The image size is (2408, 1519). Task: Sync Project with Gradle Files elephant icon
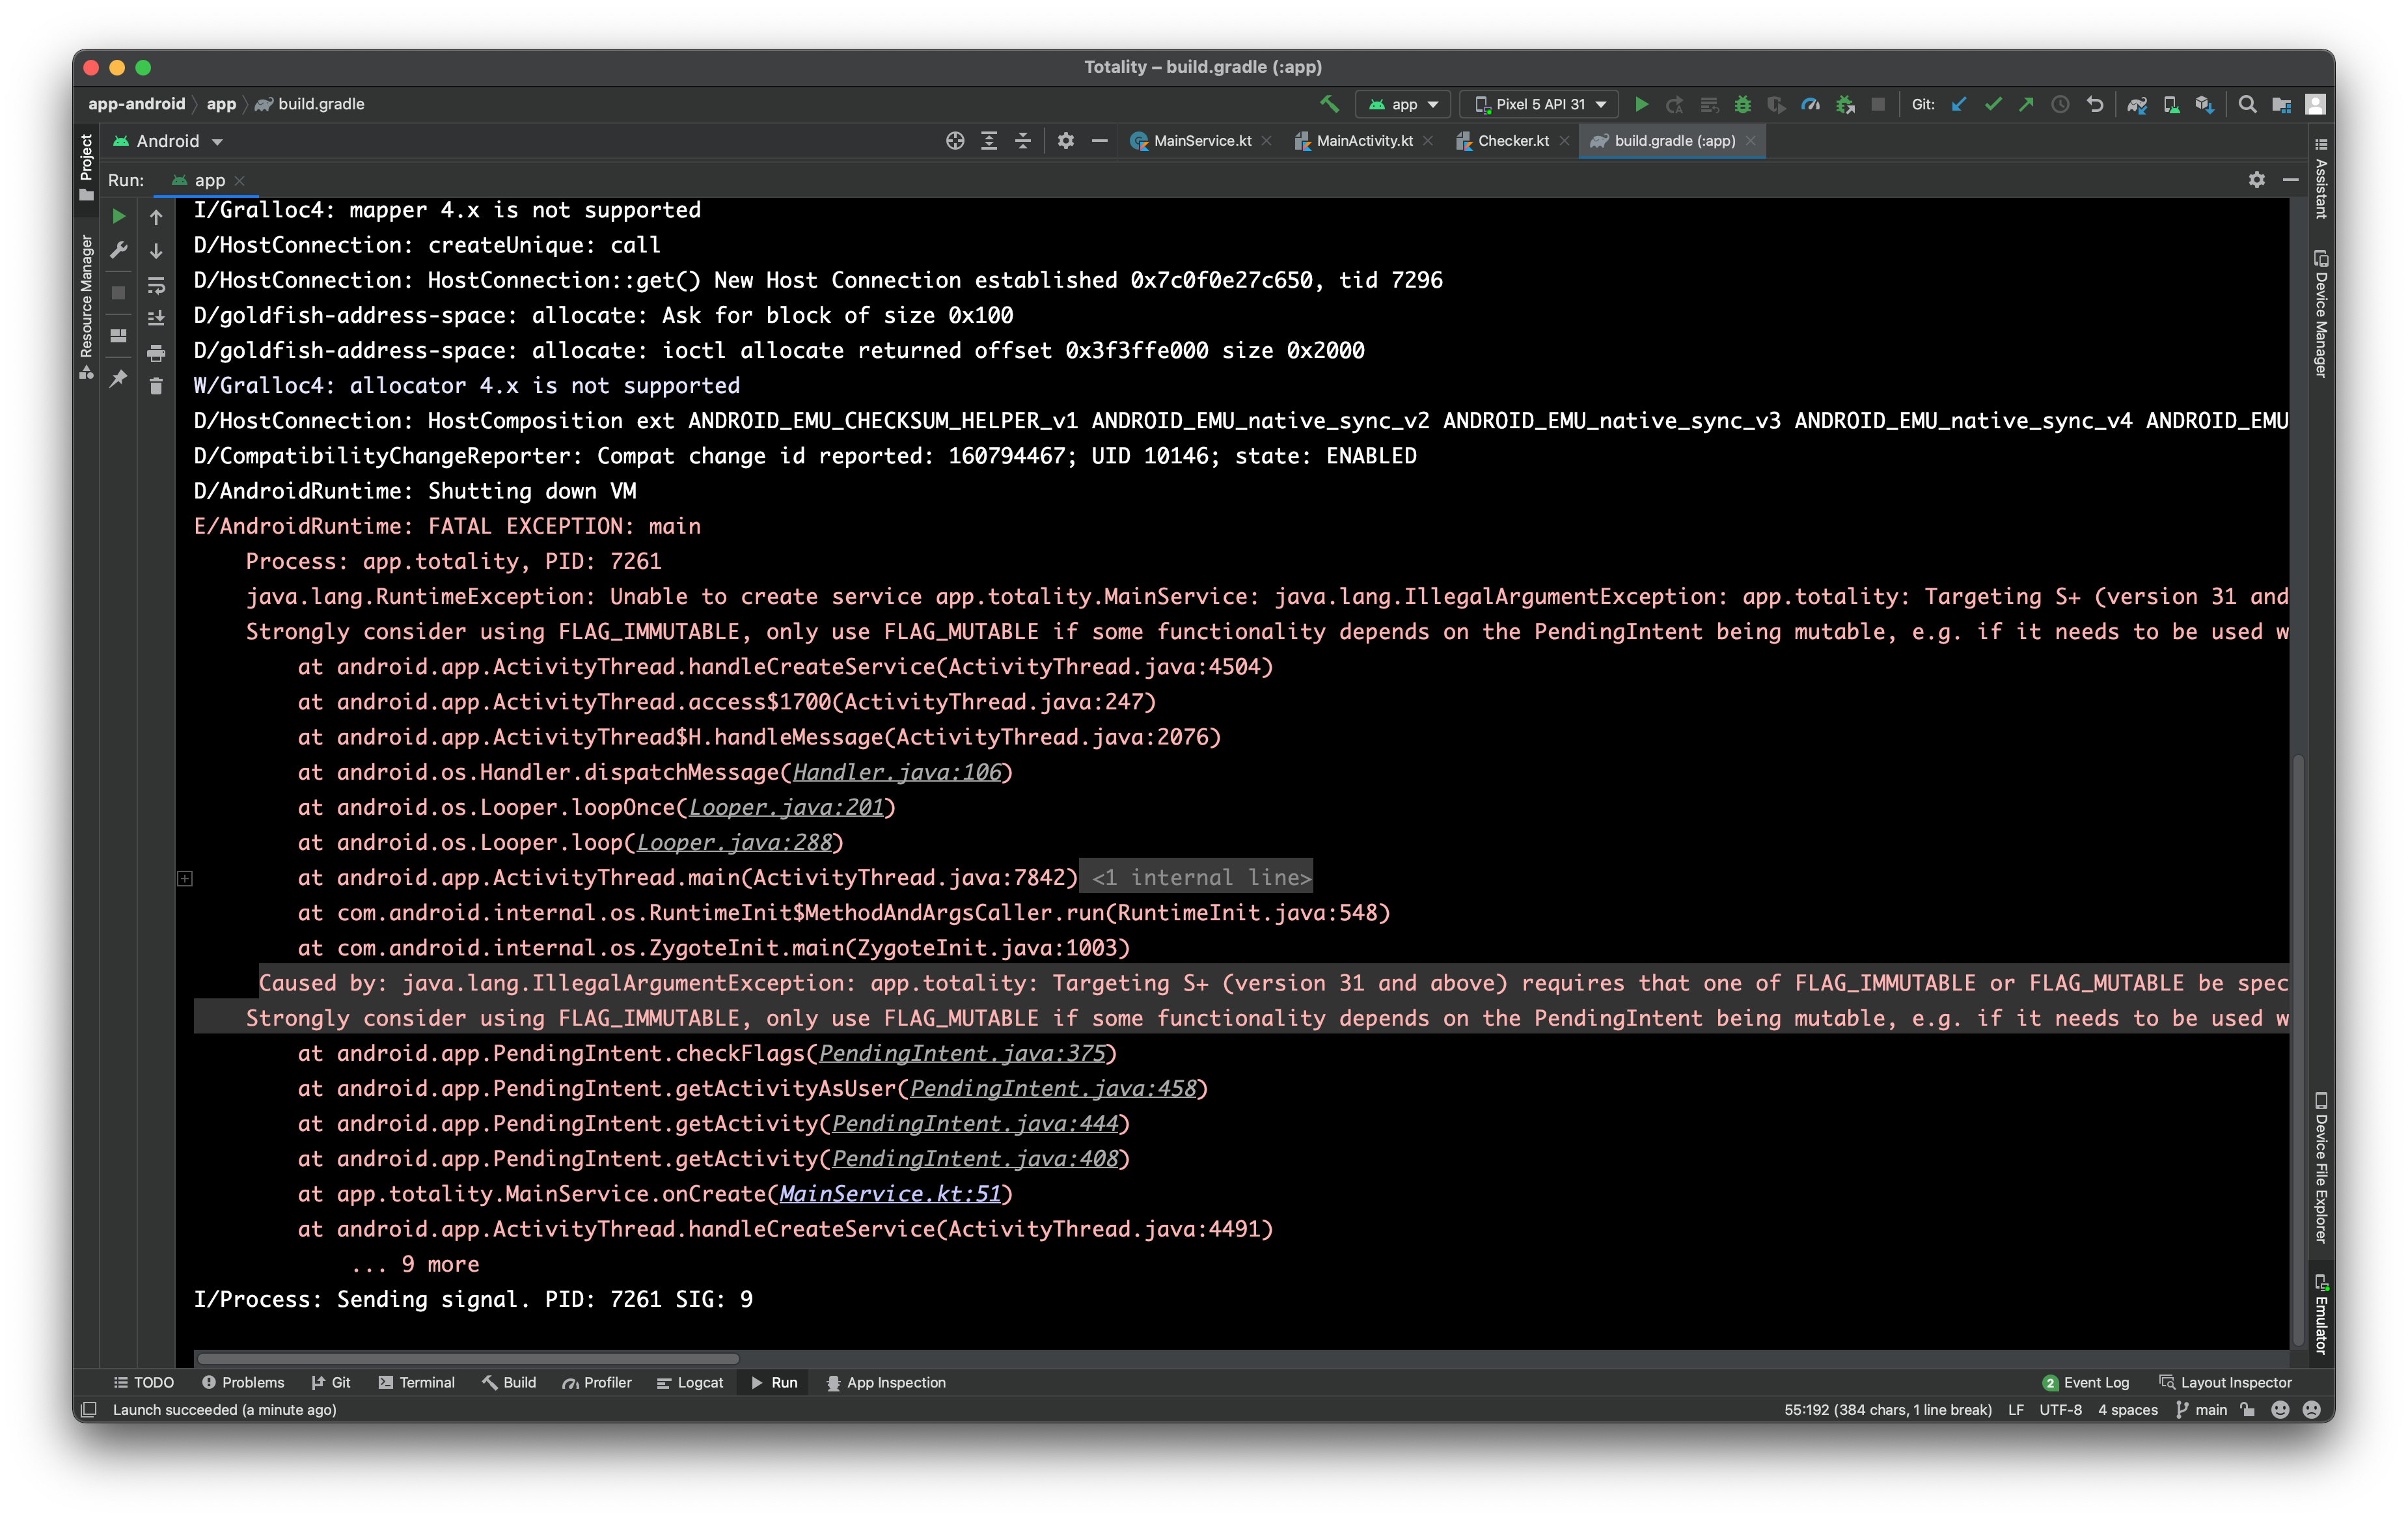coord(2137,104)
